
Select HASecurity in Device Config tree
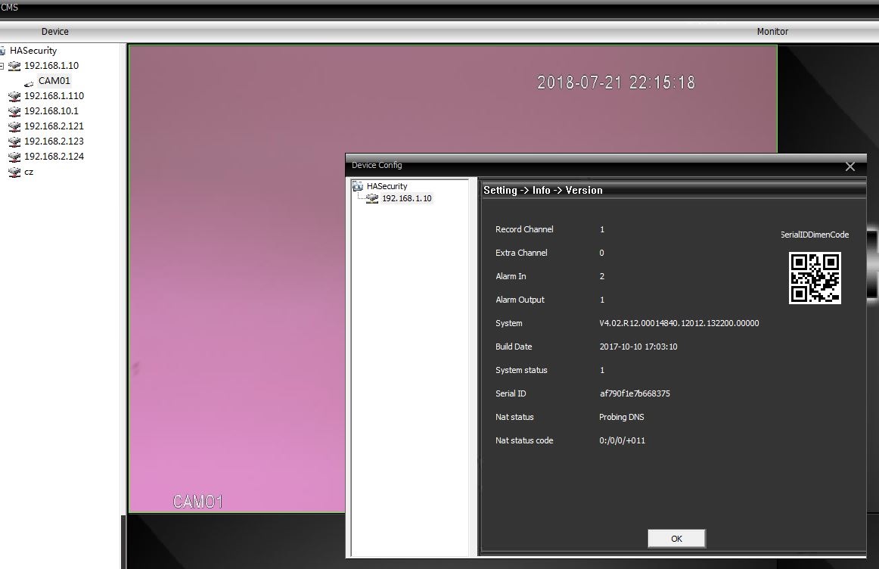click(x=387, y=186)
